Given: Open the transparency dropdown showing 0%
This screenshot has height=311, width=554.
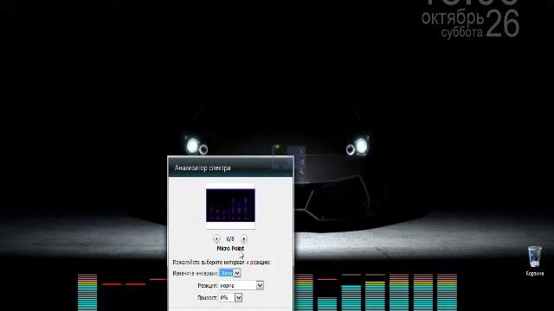Looking at the screenshot, I should tap(230, 297).
